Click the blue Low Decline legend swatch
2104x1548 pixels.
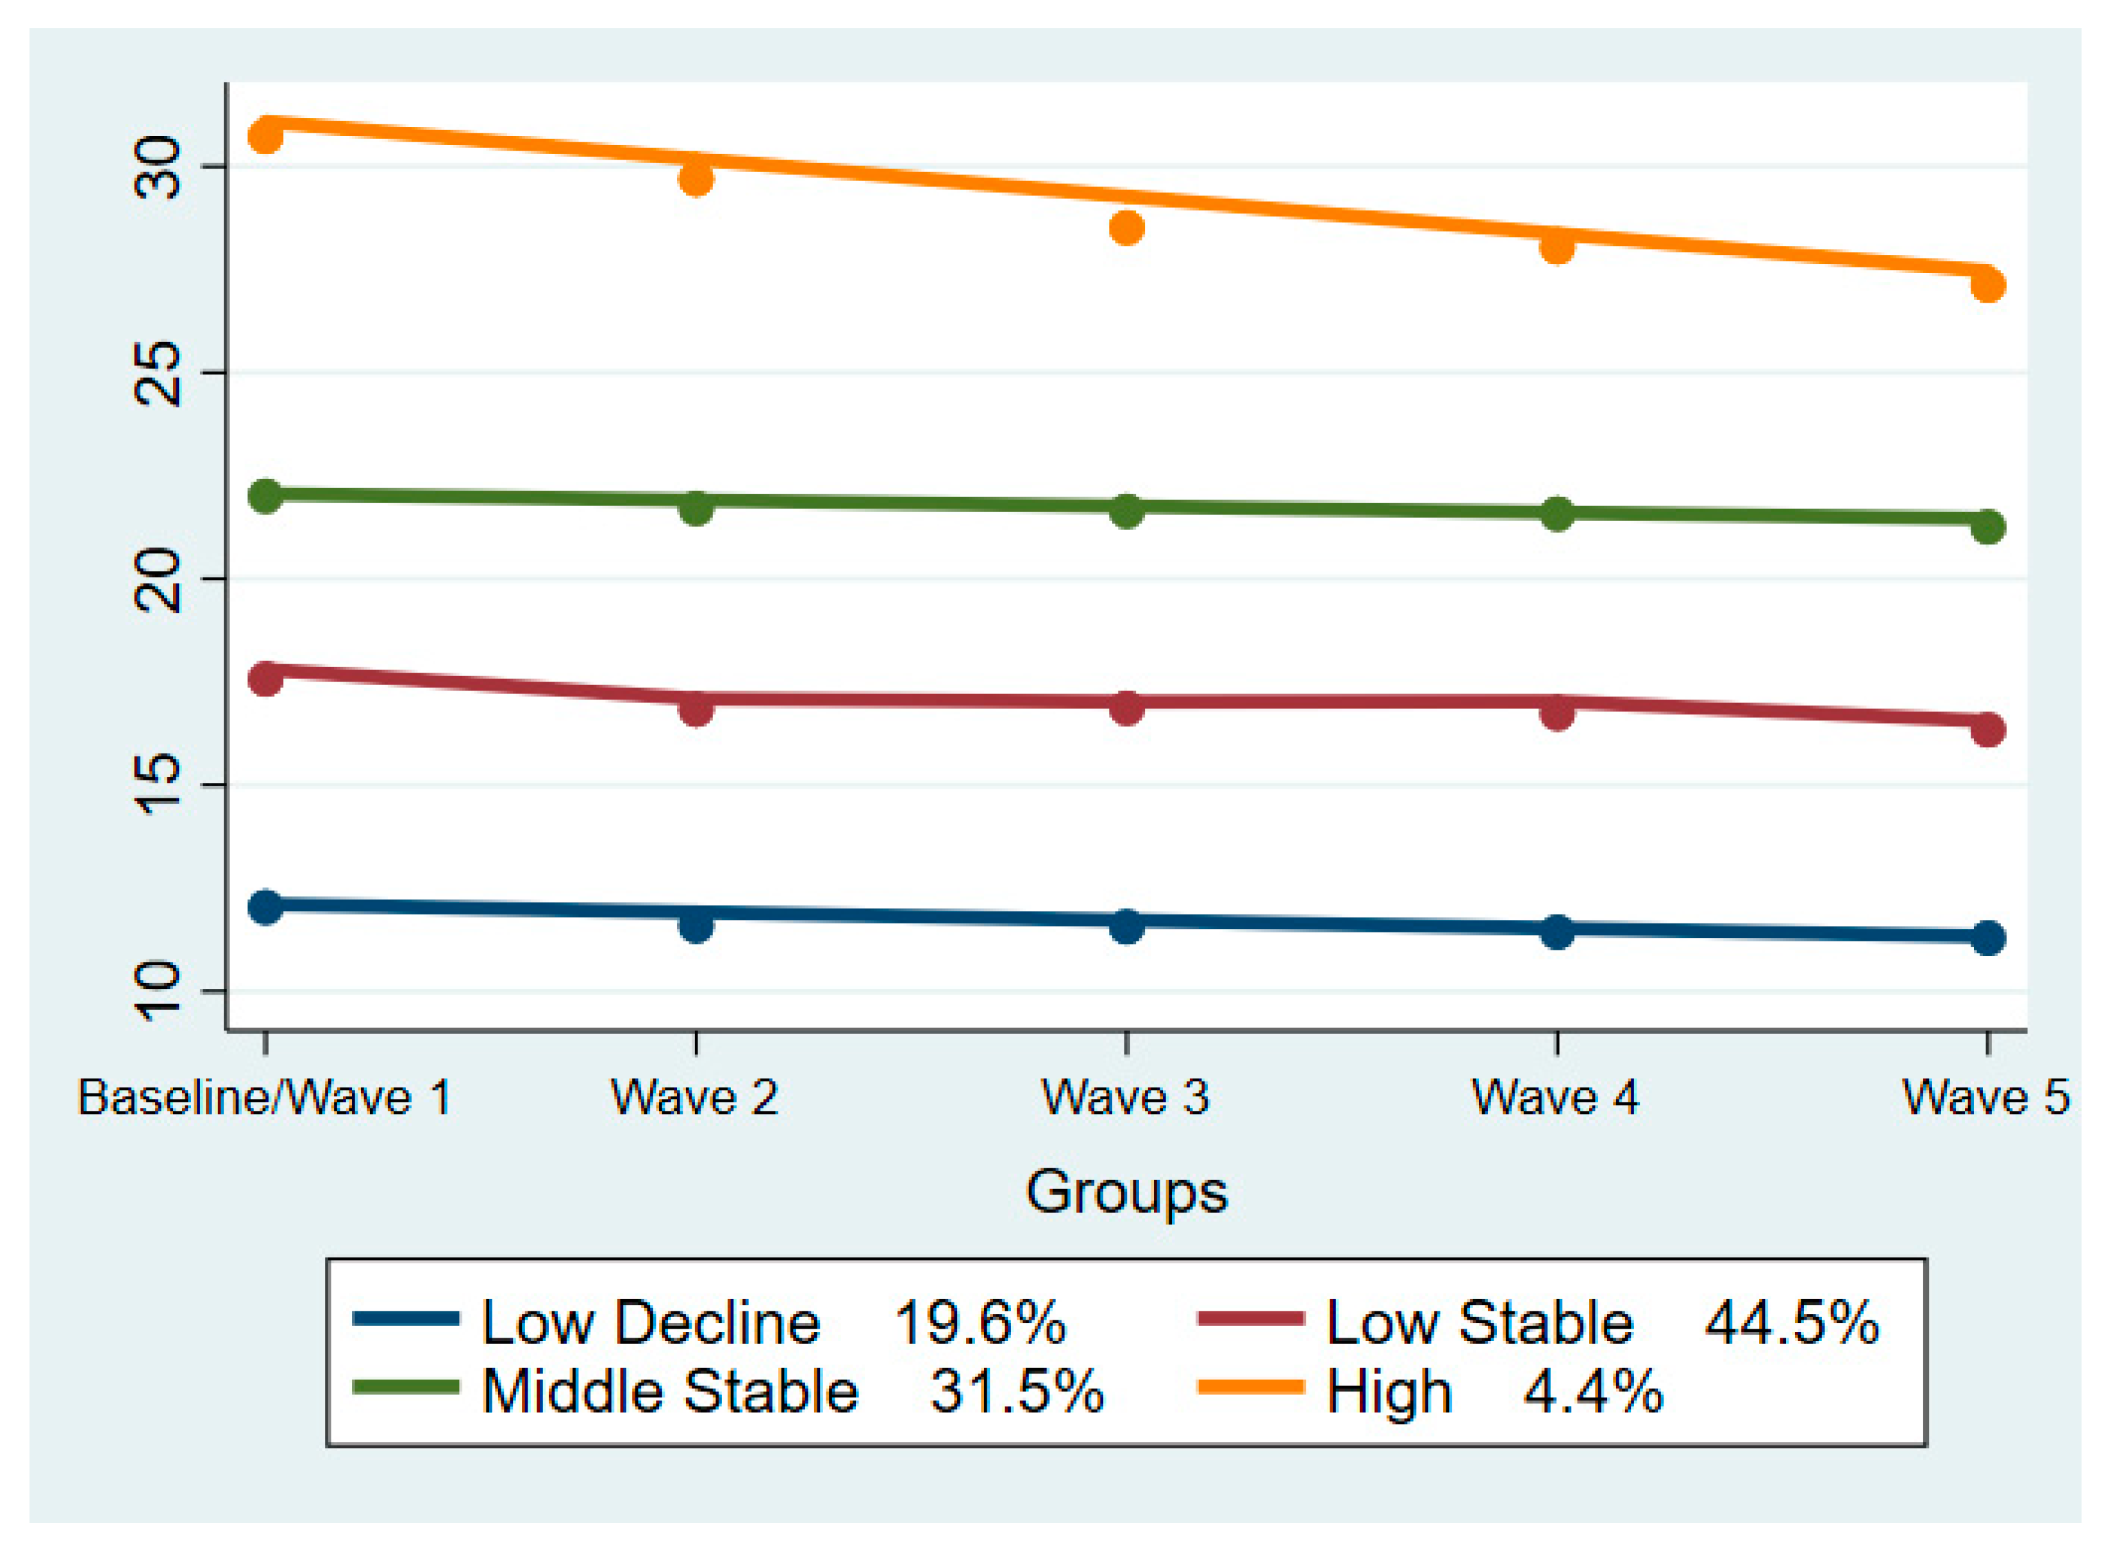click(406, 1320)
